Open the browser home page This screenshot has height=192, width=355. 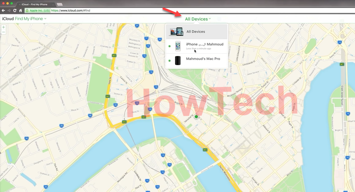click(20, 10)
